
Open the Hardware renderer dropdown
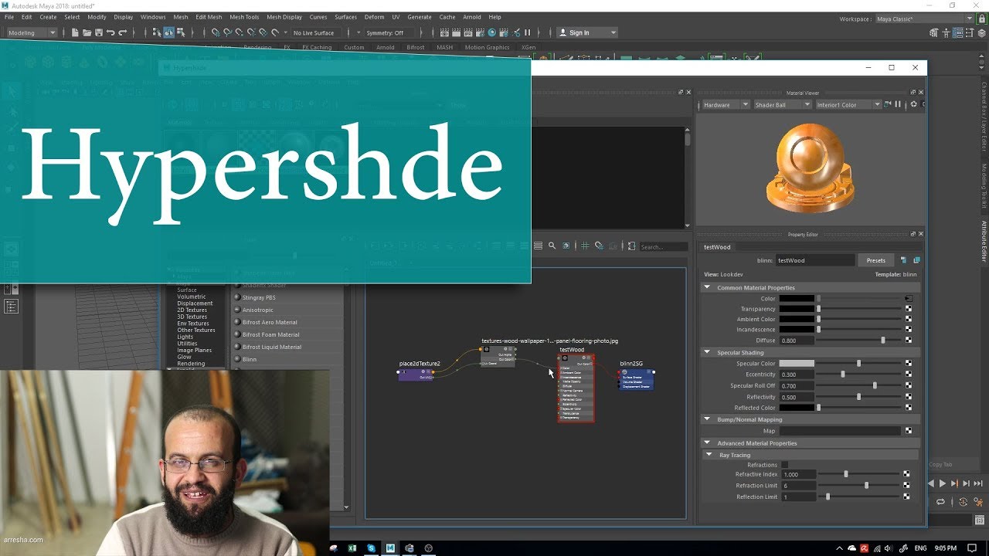[x=725, y=104]
